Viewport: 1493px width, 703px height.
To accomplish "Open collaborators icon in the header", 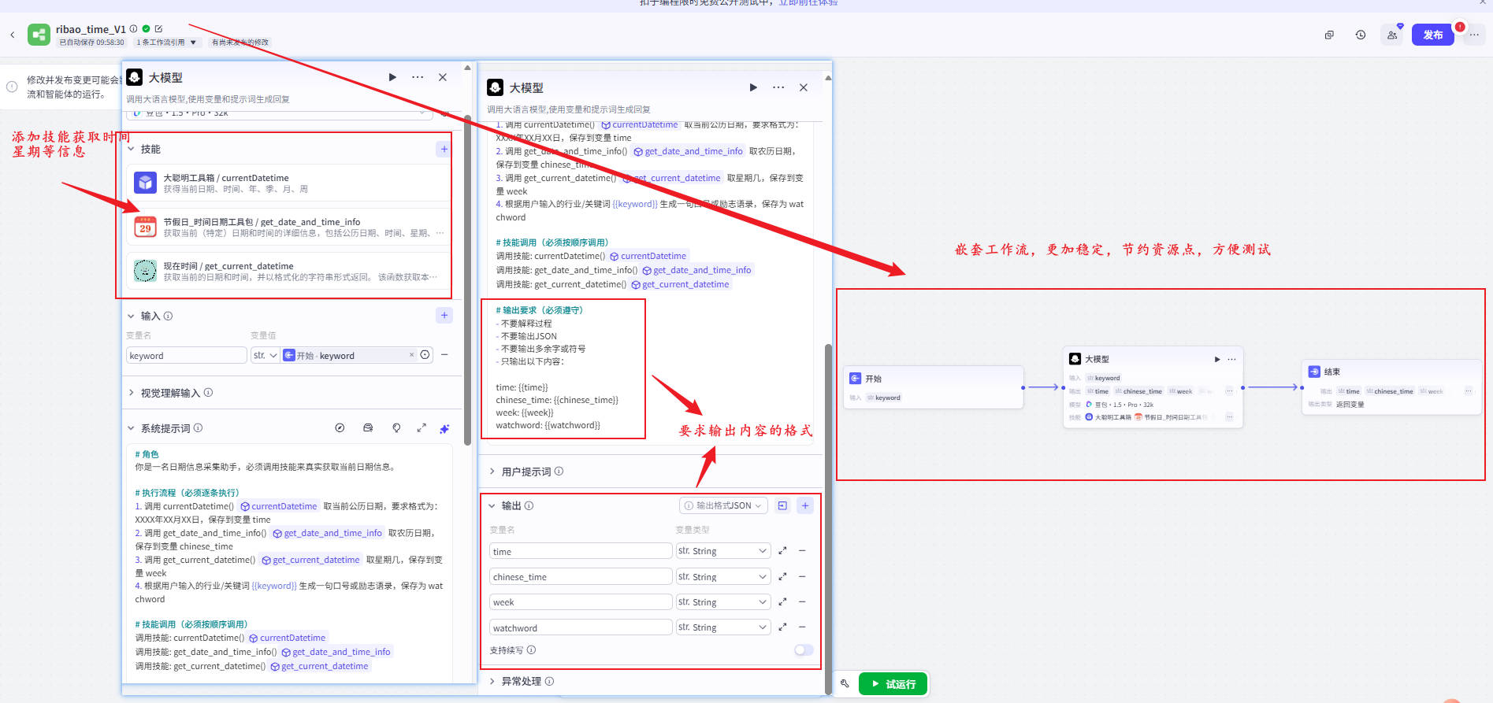I will 1392,35.
